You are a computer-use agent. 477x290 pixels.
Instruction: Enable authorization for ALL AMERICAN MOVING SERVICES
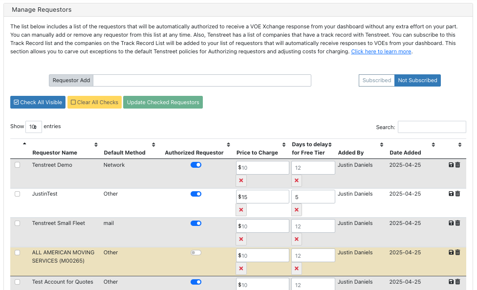pos(195,253)
